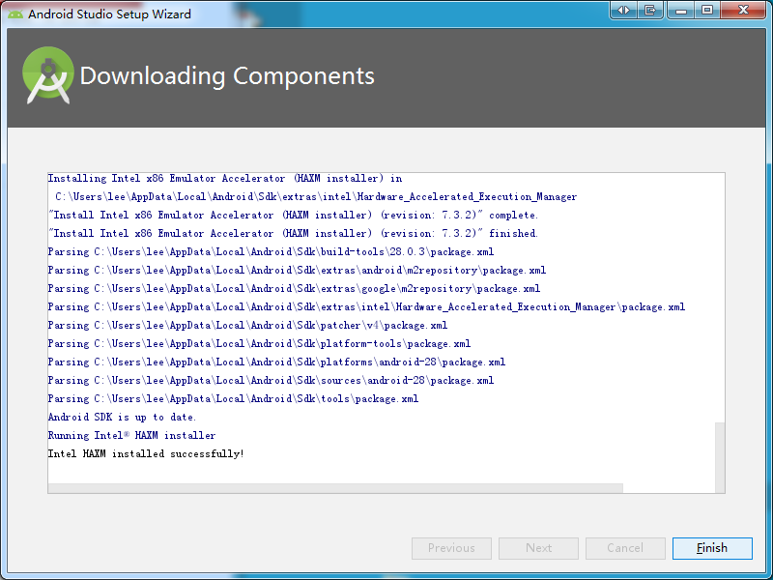Click the left-right arrows icon in title bar
The height and width of the screenshot is (580, 773).
tap(623, 10)
